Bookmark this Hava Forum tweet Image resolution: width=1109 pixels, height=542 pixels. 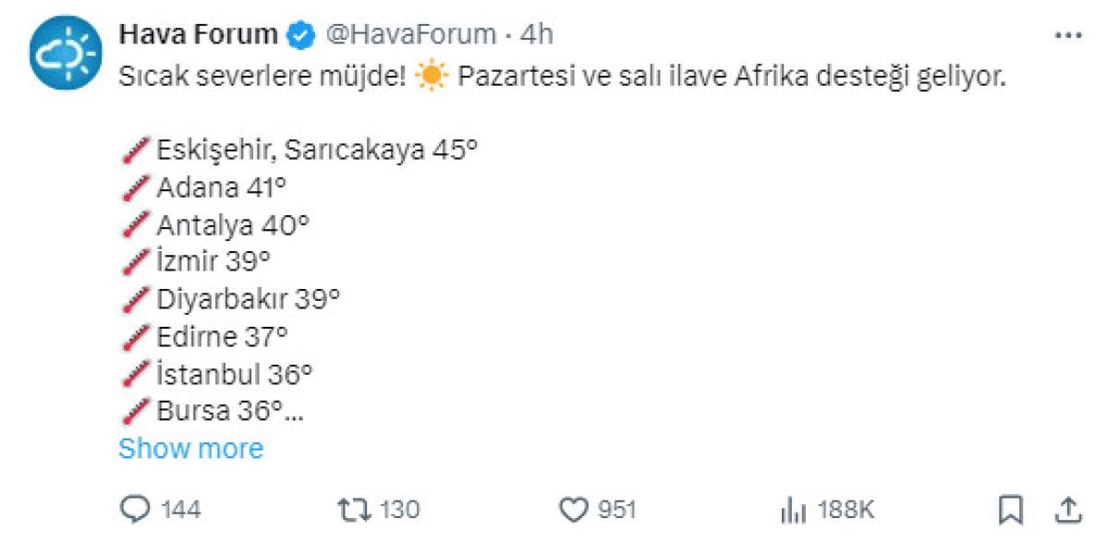tap(1010, 509)
